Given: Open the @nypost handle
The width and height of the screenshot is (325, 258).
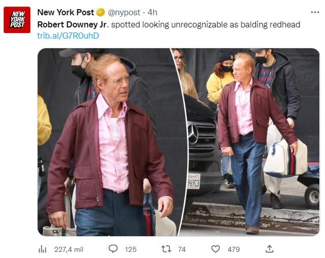Looking at the screenshot, I should pyautogui.click(x=124, y=12).
